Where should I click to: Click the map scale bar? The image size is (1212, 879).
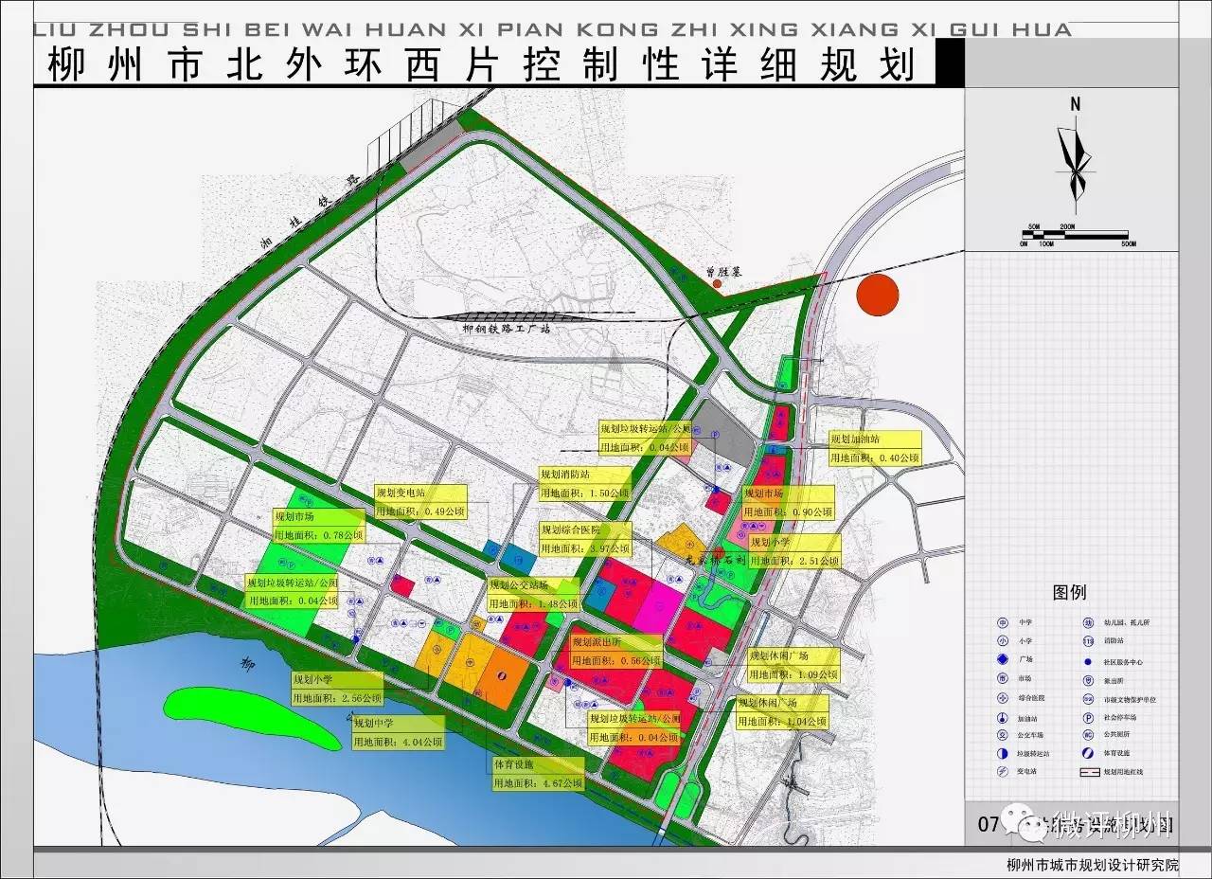click(1076, 233)
